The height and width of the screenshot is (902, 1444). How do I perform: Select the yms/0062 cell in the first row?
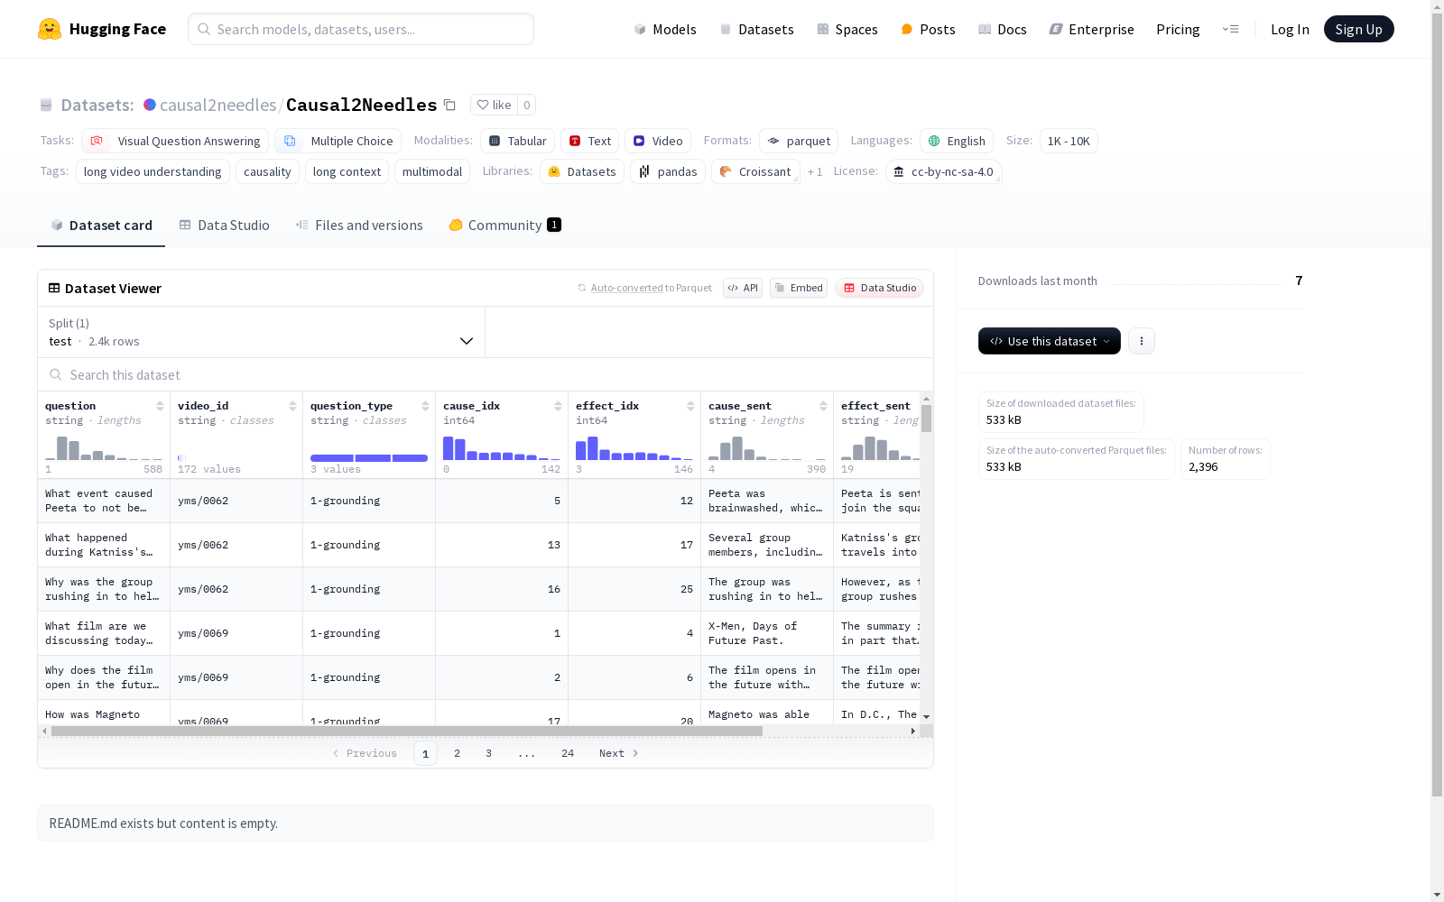click(236, 501)
